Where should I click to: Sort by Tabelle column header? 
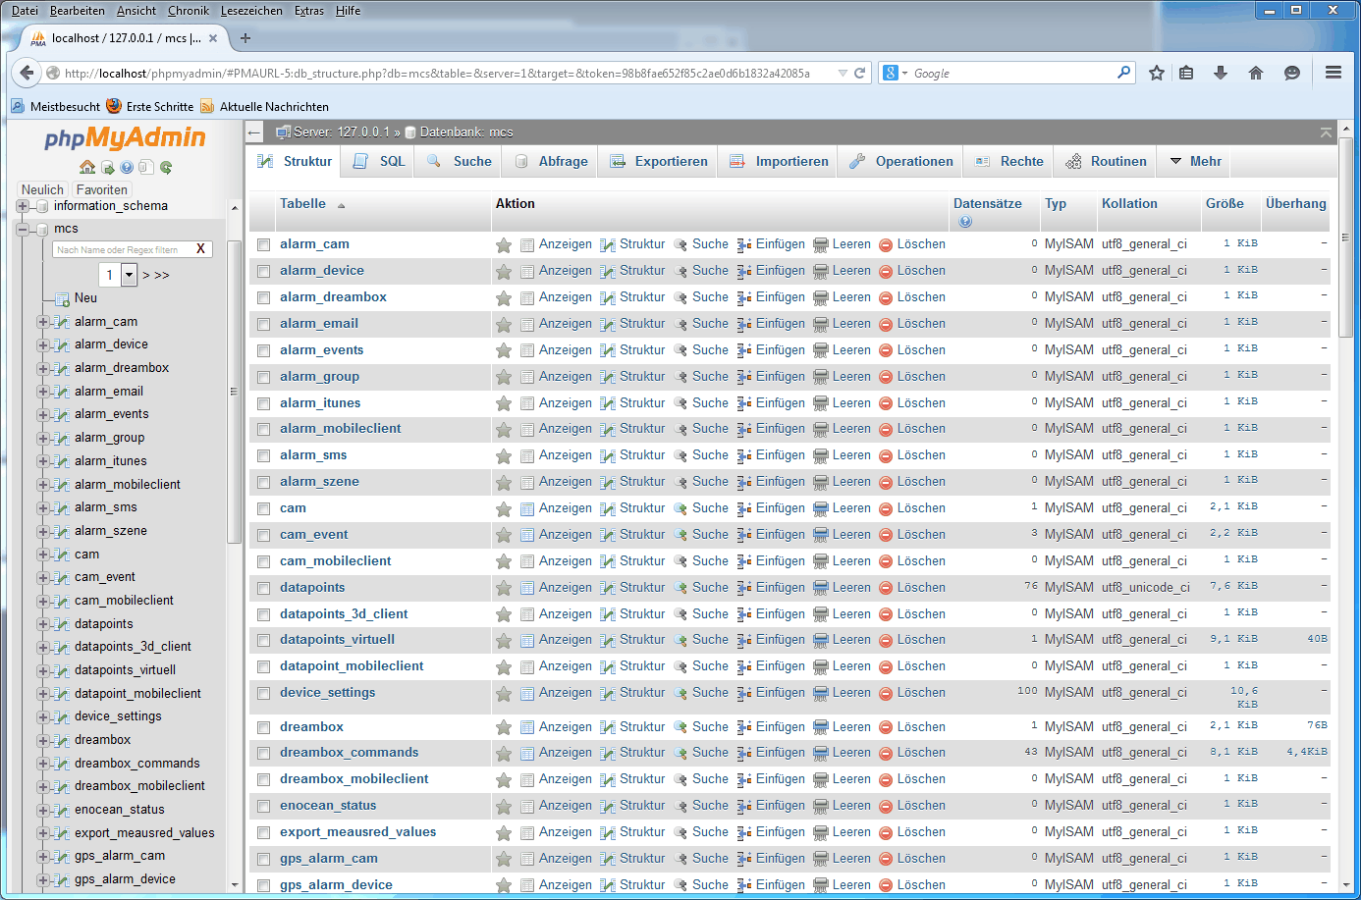(x=302, y=204)
